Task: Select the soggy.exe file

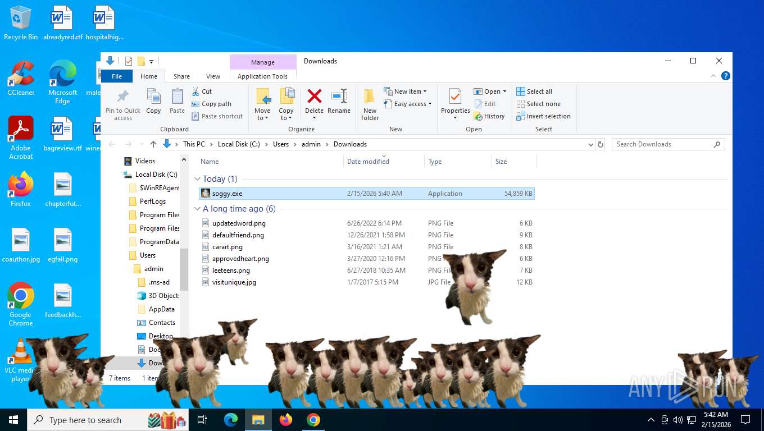Action: pyautogui.click(x=367, y=194)
